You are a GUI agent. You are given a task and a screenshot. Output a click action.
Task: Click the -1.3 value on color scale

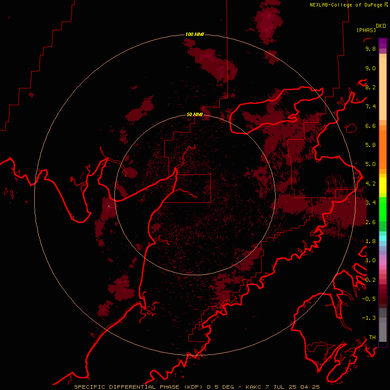[x=369, y=318]
